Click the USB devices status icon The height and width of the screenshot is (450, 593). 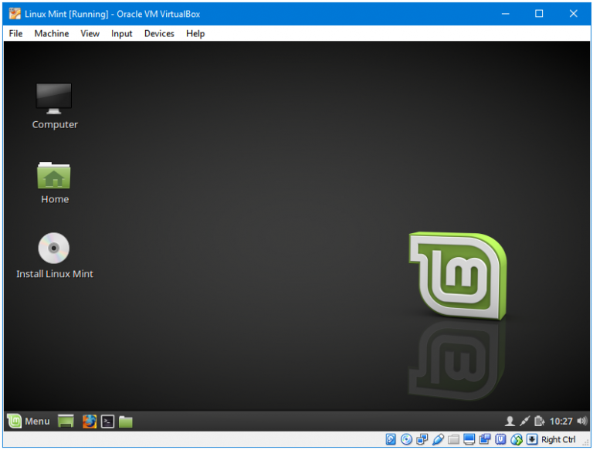438,439
